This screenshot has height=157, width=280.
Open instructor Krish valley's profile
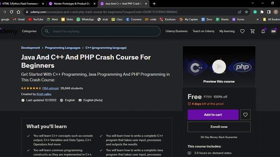(x=44, y=94)
